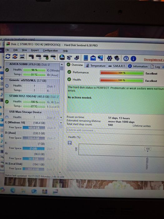164x219 pixels.
Task: Click the refresh icon with orange warning badge
Action: point(15,57)
